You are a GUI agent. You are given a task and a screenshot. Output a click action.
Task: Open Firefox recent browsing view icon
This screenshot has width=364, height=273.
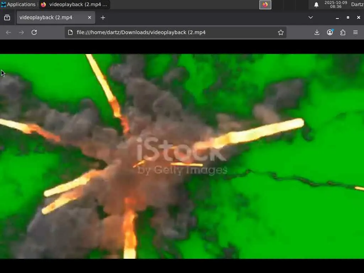[x=7, y=18]
